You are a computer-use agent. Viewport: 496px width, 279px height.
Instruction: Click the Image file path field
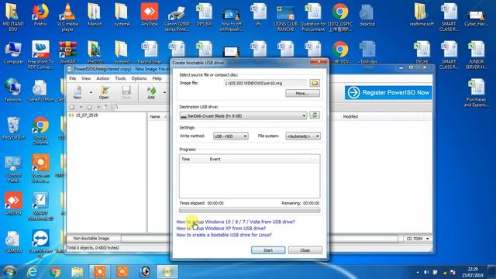tap(265, 83)
